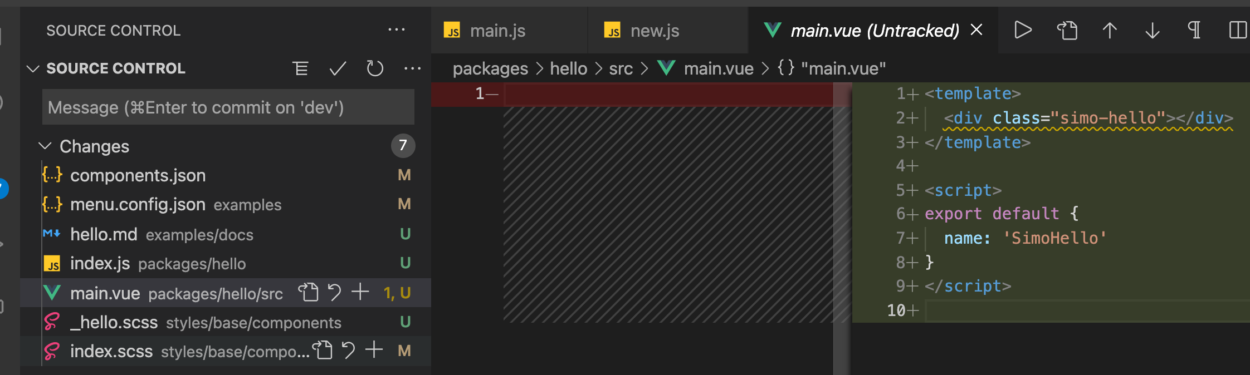Stage changes for index.scss
The image size is (1250, 375).
click(x=374, y=350)
